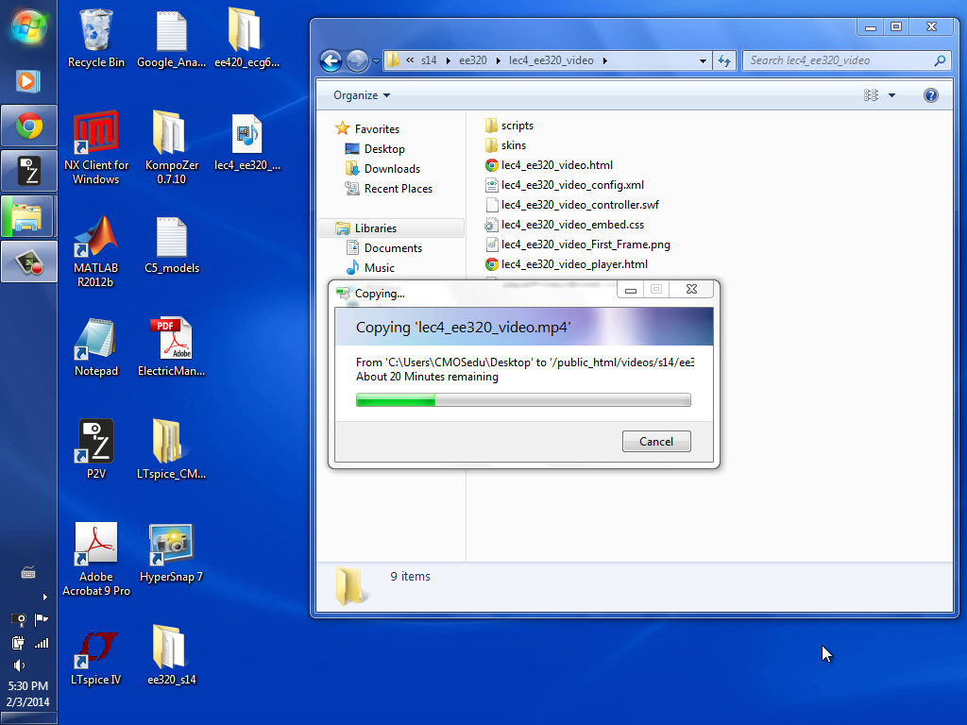Open Google_Ana... text file on desktop
Viewport: 967px width, 725px height.
point(172,38)
